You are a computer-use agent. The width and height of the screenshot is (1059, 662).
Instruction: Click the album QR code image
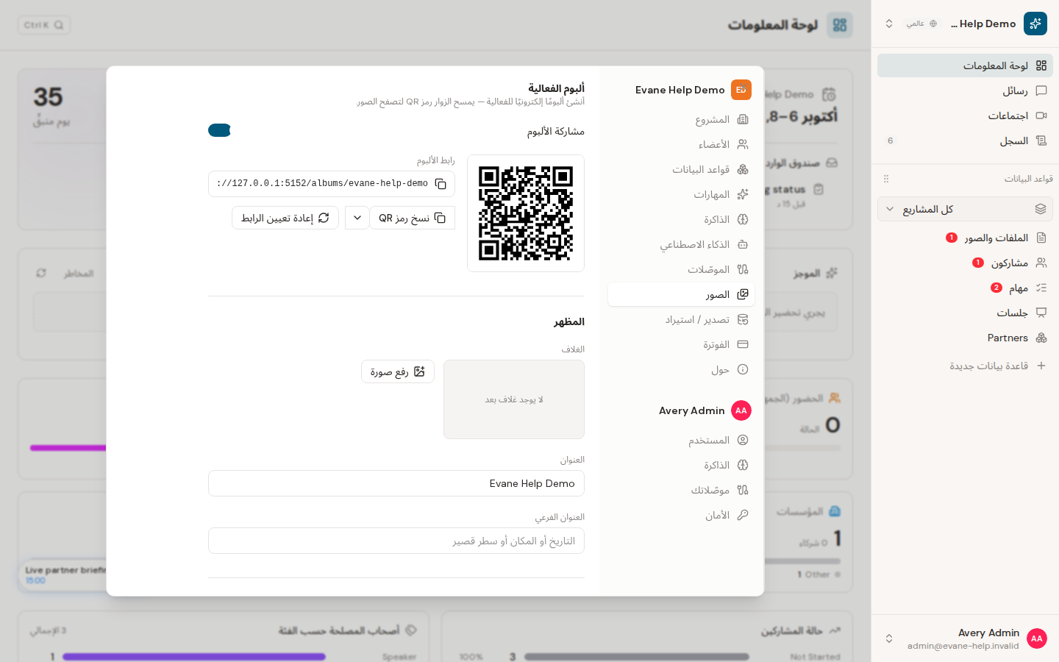(x=526, y=213)
